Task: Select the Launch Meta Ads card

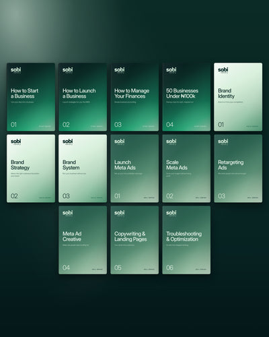Action: pos(134,168)
